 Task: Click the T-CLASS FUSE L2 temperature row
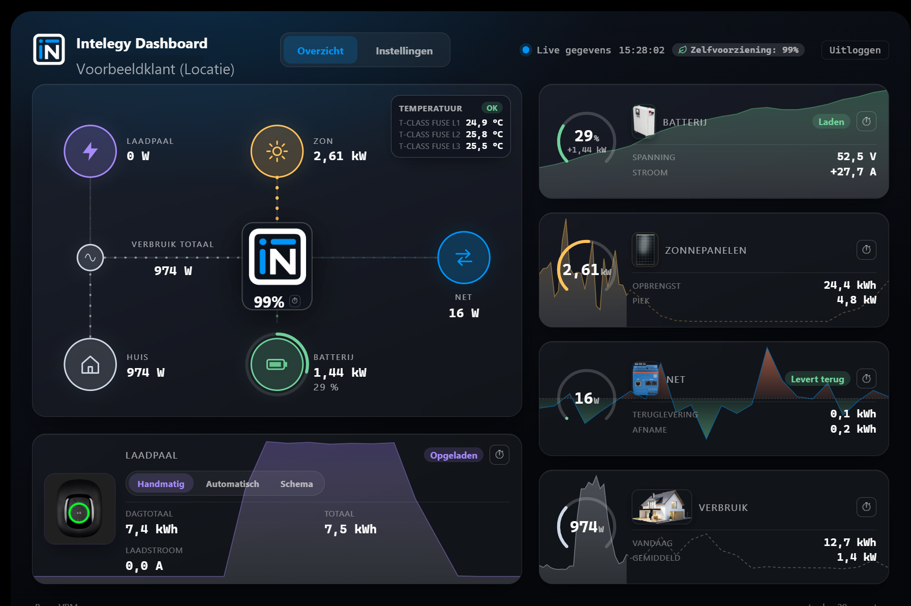click(451, 134)
